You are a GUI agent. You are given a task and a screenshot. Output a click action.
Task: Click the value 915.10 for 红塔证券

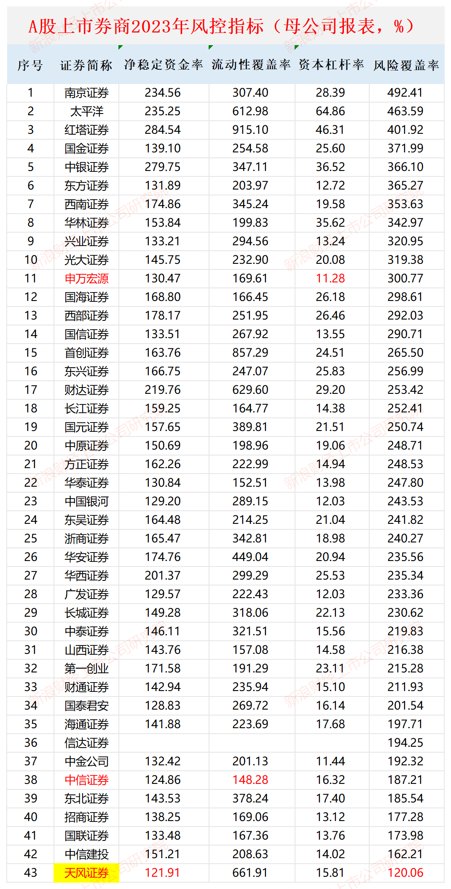point(250,130)
